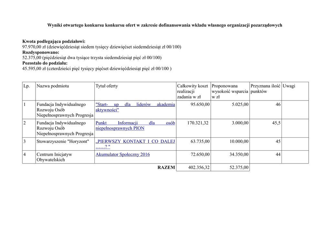
Task: Click the 34.350,00 proposed support amount
Action: [239, 154]
